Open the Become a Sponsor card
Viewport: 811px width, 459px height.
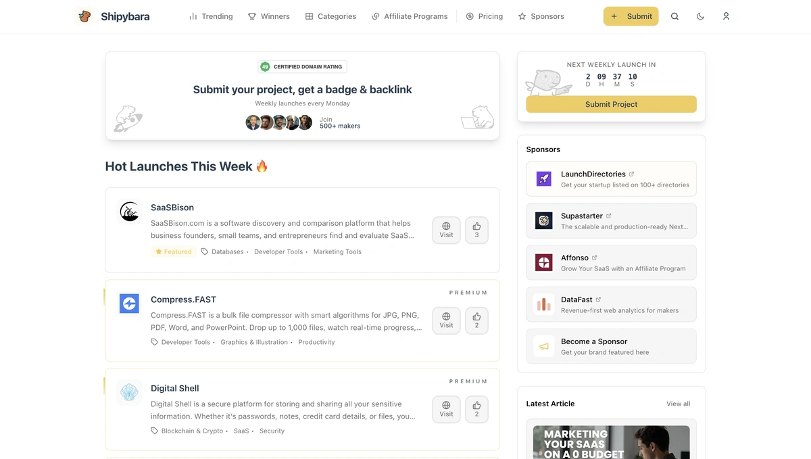(611, 346)
